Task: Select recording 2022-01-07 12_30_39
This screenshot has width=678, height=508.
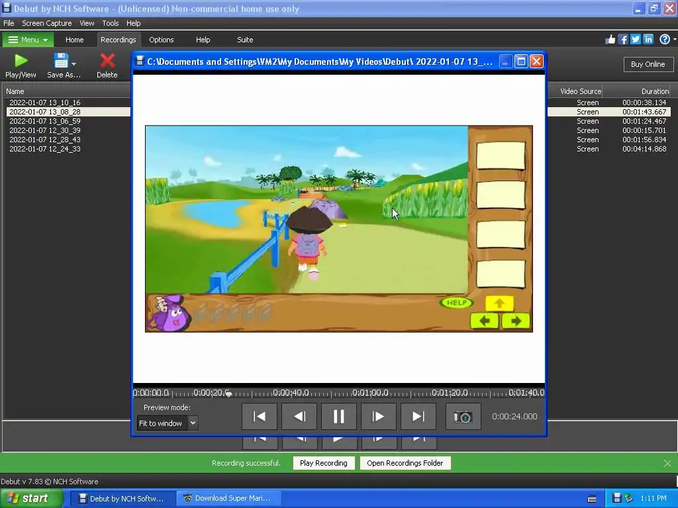Action: (45, 130)
